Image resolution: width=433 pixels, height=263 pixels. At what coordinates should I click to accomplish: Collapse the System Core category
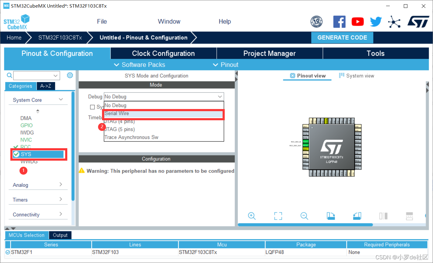61,100
